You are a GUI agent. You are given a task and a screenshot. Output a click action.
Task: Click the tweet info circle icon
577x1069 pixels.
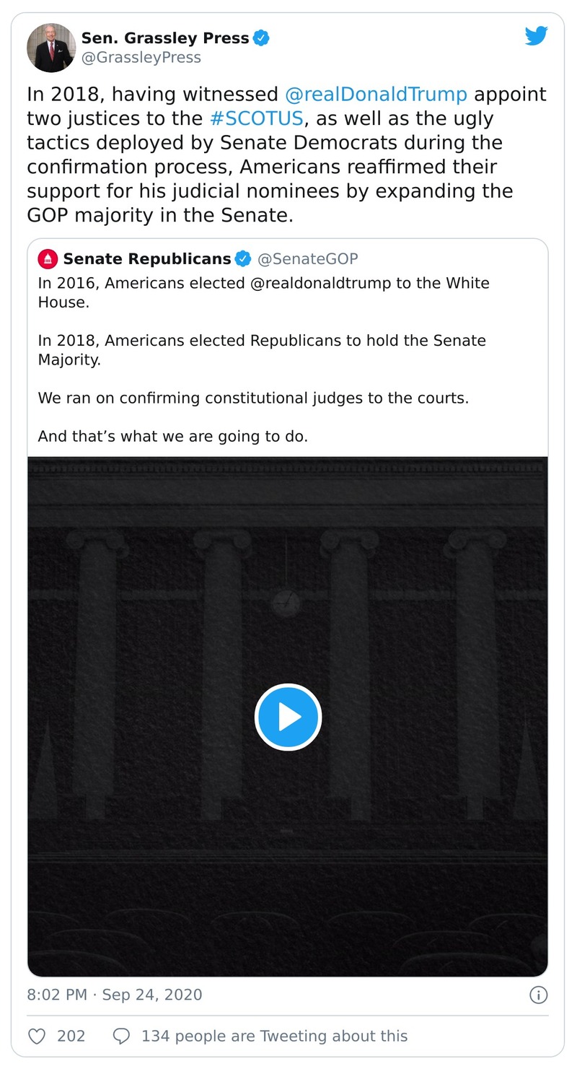[x=538, y=995]
